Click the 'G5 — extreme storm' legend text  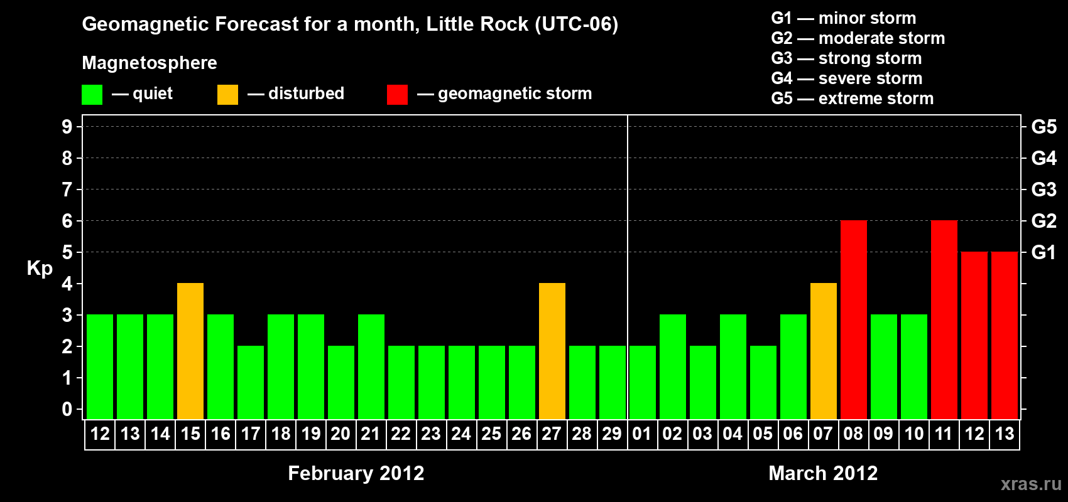point(853,99)
